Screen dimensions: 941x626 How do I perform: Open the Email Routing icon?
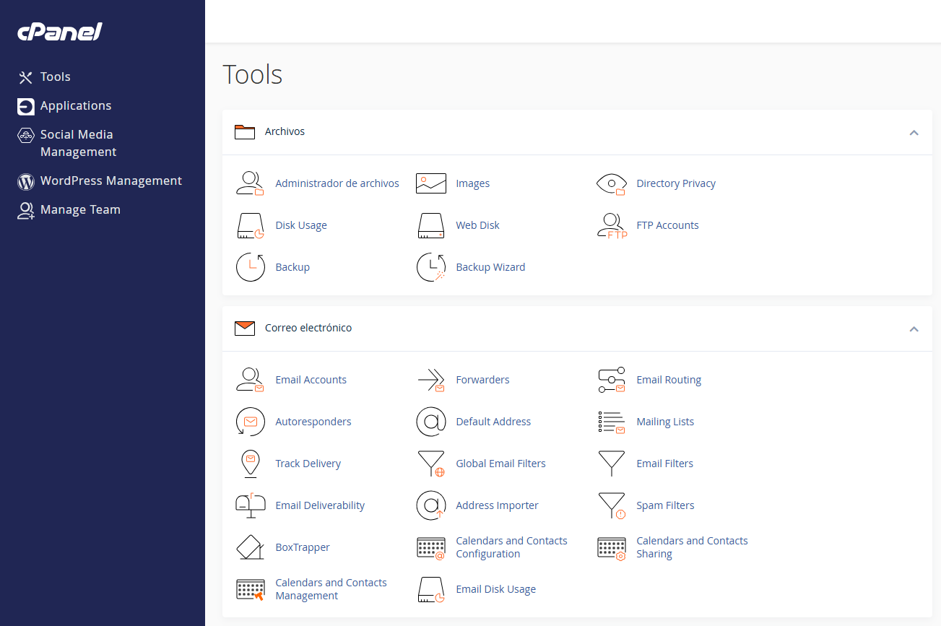[x=612, y=380]
